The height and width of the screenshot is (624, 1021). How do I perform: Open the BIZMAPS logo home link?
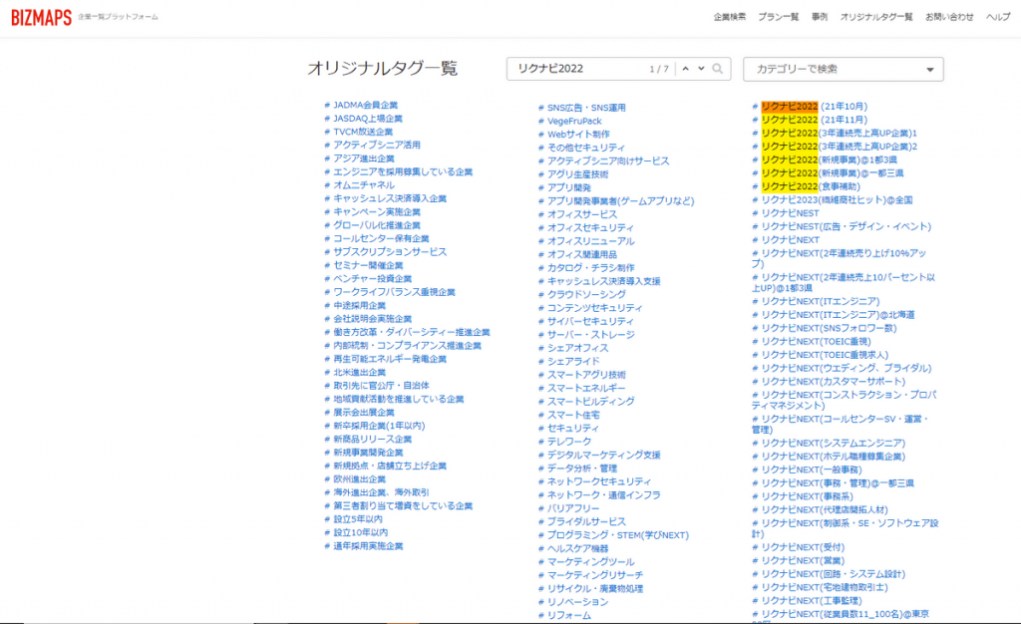[41, 18]
